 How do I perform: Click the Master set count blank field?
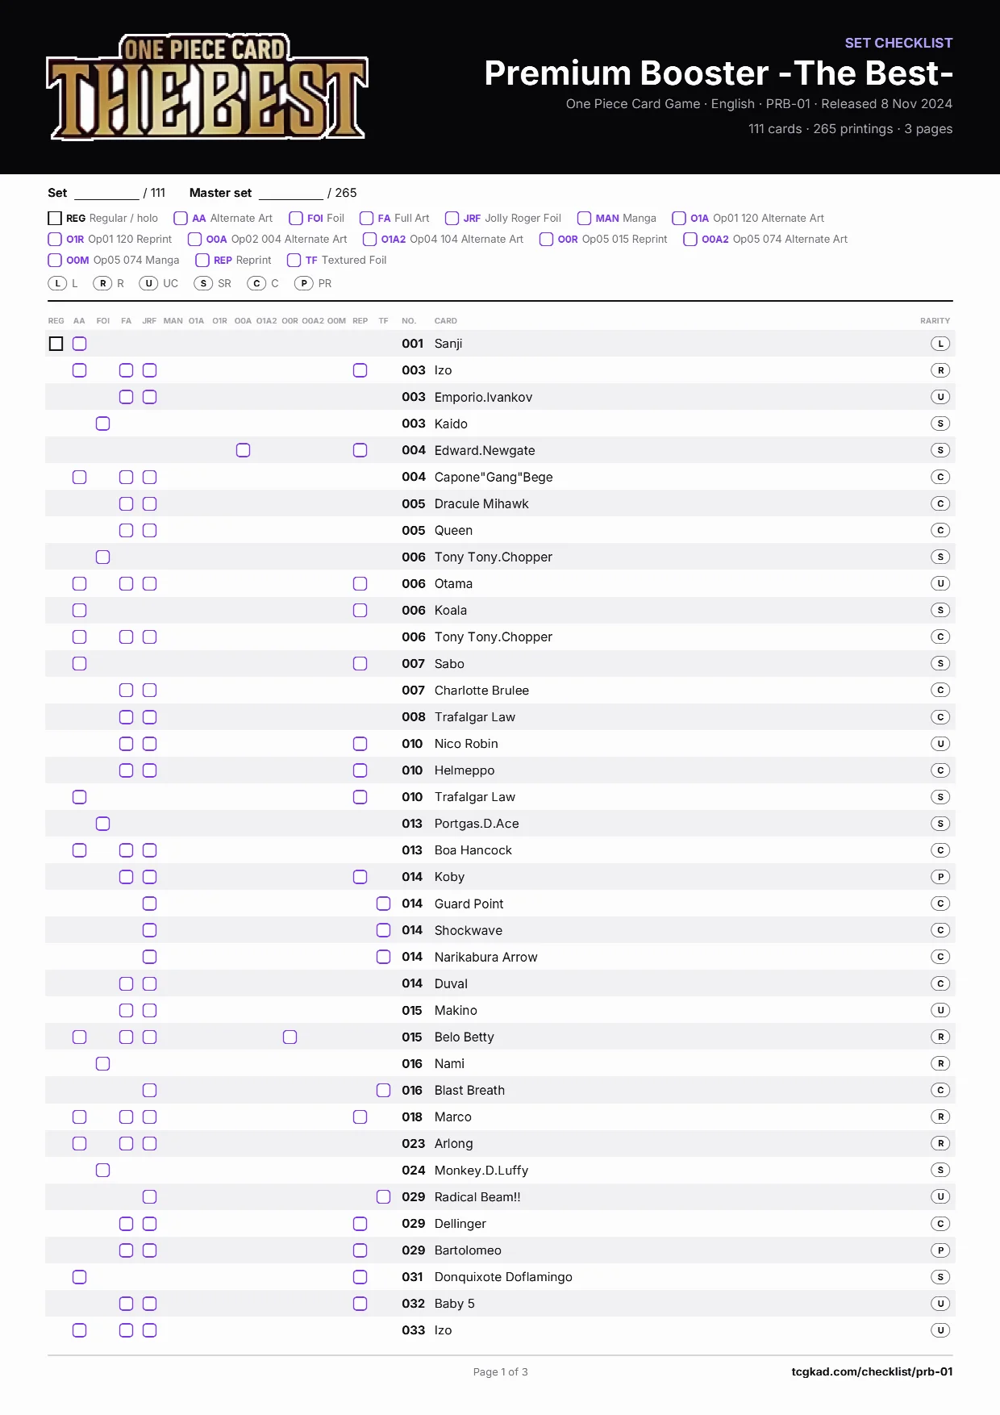click(291, 193)
